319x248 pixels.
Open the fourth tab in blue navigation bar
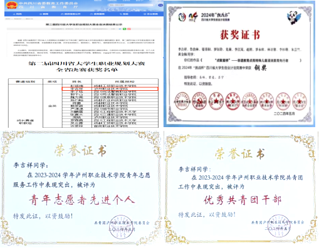pyautogui.click(x=97, y=14)
